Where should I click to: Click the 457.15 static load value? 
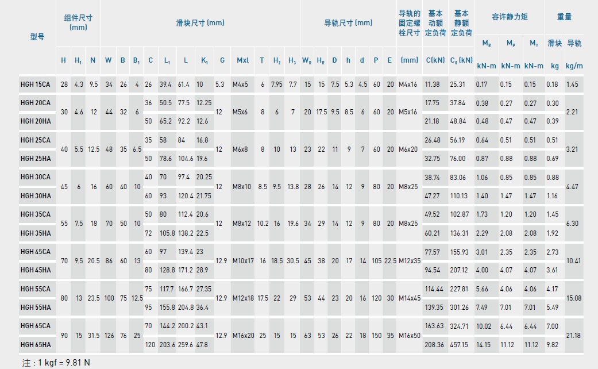(x=458, y=345)
